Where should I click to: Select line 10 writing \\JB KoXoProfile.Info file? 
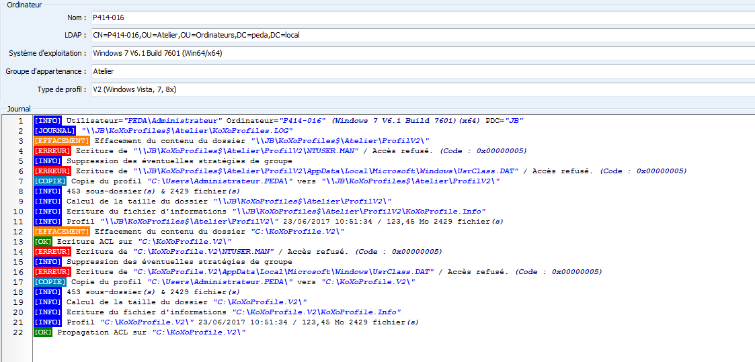pos(260,212)
